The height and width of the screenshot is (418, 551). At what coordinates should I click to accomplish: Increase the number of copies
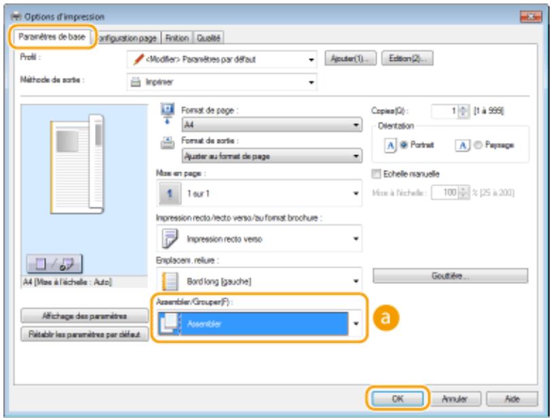click(463, 108)
